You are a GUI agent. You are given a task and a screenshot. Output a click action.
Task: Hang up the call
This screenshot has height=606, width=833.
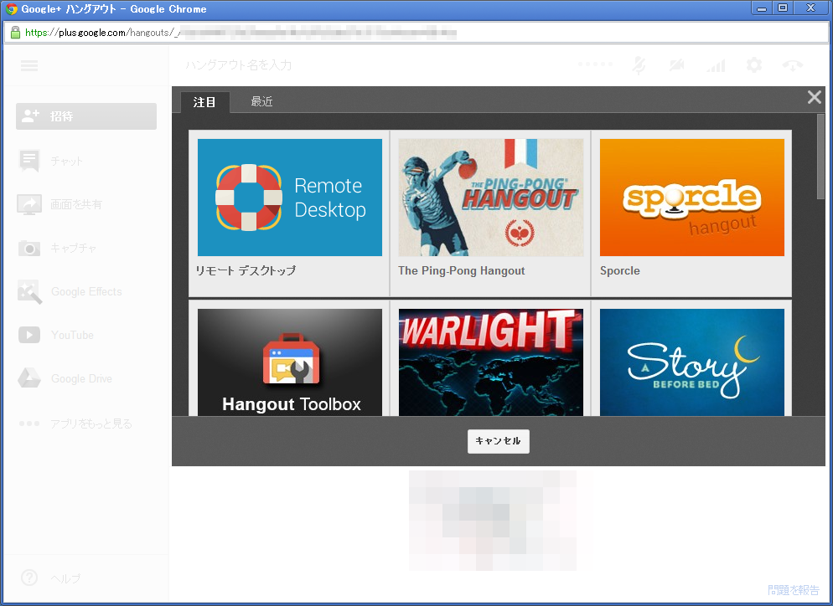[792, 66]
